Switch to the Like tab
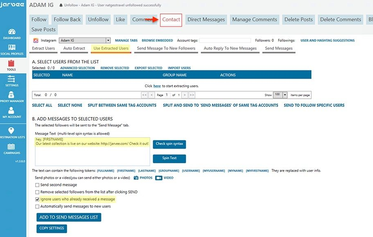The height and width of the screenshot is (237, 373). [120, 20]
